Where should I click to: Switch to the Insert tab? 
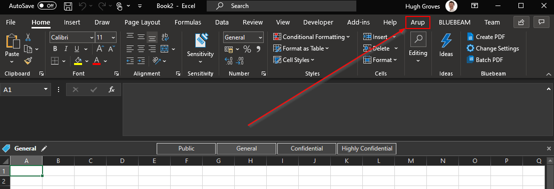tap(72, 22)
